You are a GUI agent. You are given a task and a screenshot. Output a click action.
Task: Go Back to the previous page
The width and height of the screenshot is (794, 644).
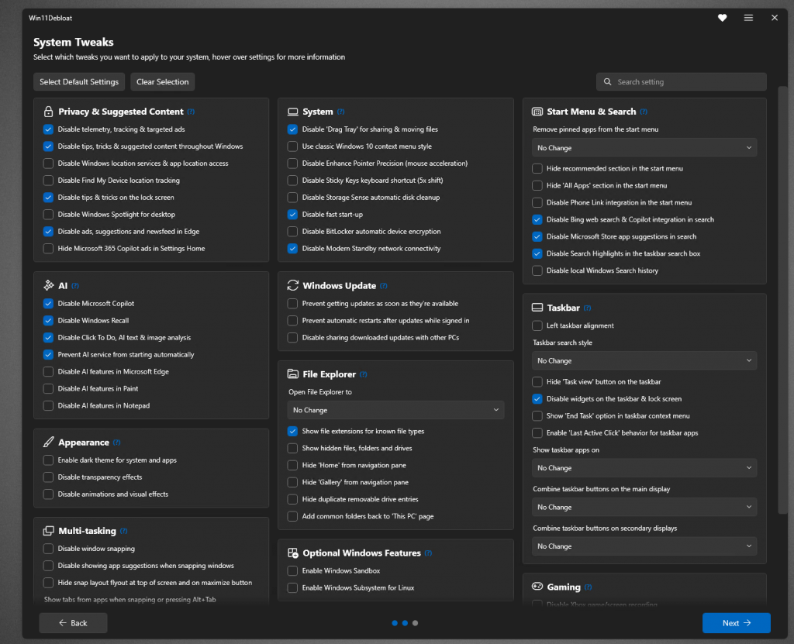click(73, 623)
